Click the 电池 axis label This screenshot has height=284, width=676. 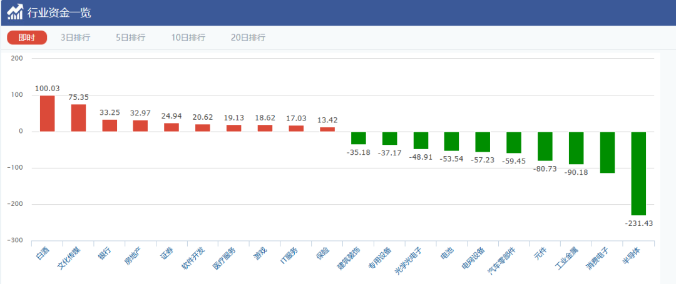tap(448, 253)
